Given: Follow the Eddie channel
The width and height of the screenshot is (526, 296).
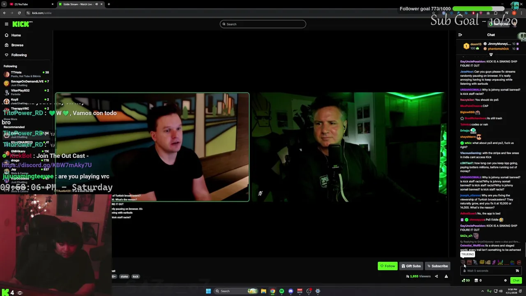Looking at the screenshot, I should click(x=388, y=266).
